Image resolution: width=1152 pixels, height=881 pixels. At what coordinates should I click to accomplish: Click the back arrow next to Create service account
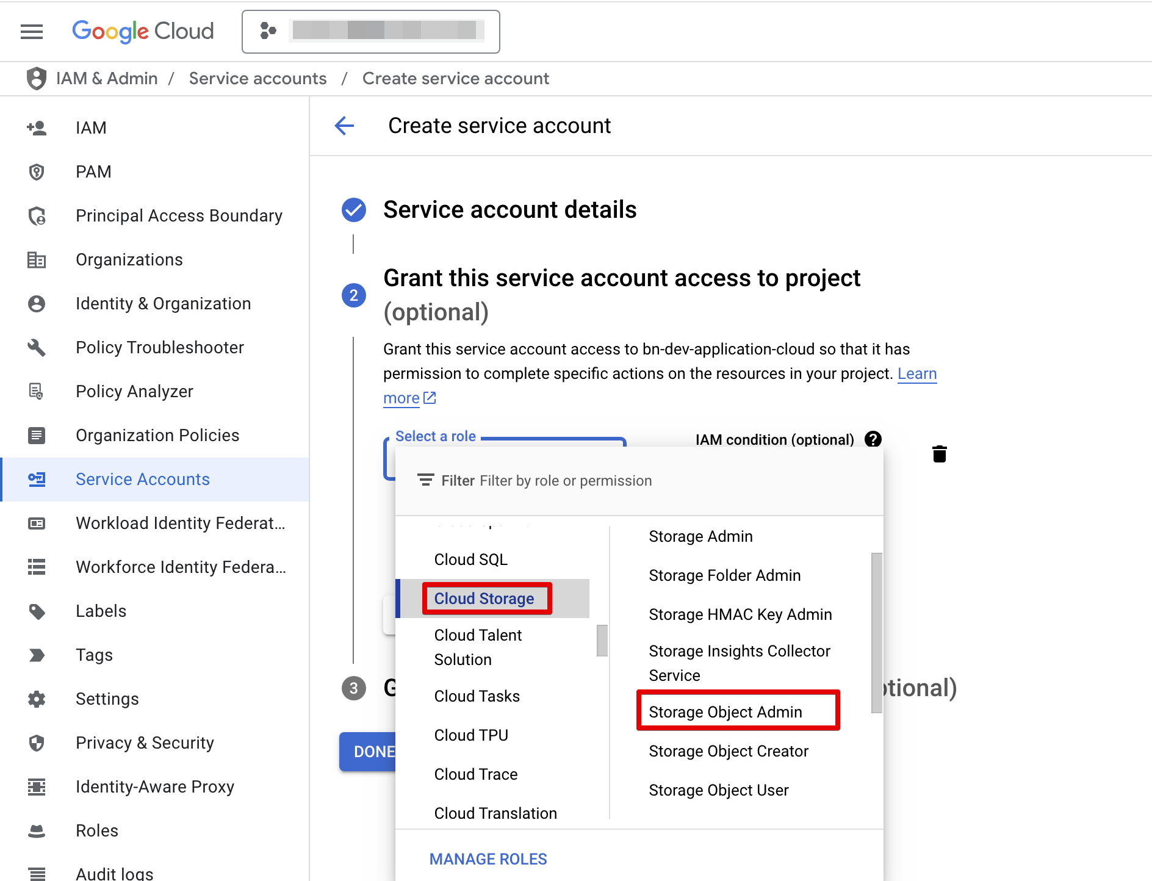pos(344,126)
